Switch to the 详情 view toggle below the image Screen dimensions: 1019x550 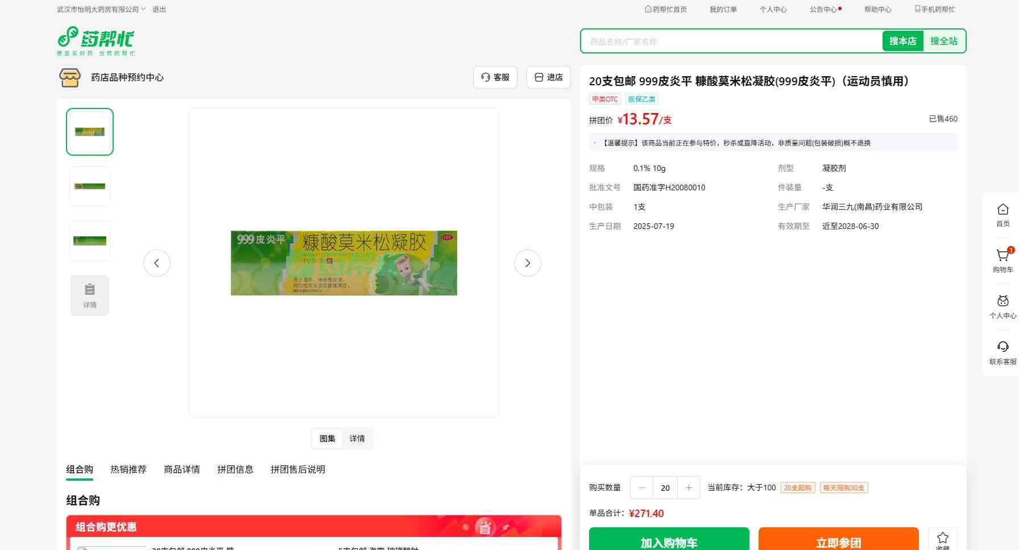click(x=357, y=439)
